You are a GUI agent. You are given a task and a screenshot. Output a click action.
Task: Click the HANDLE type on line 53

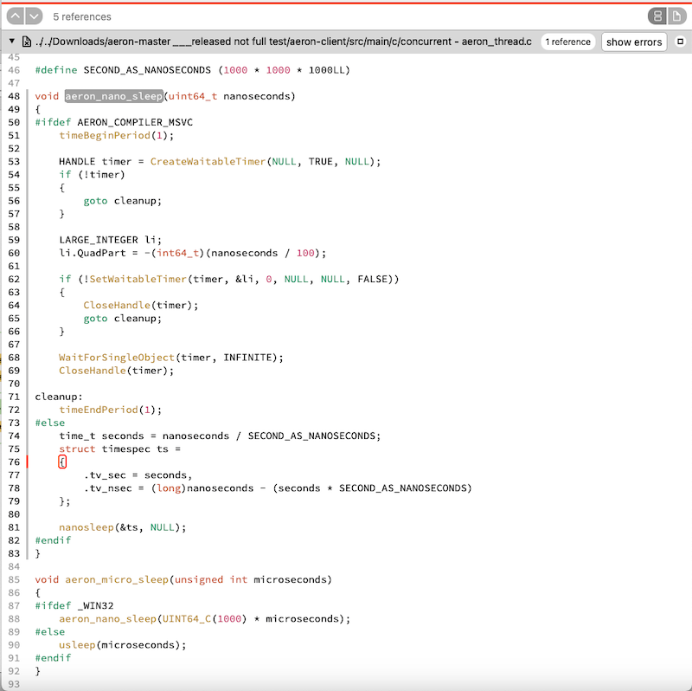point(77,162)
